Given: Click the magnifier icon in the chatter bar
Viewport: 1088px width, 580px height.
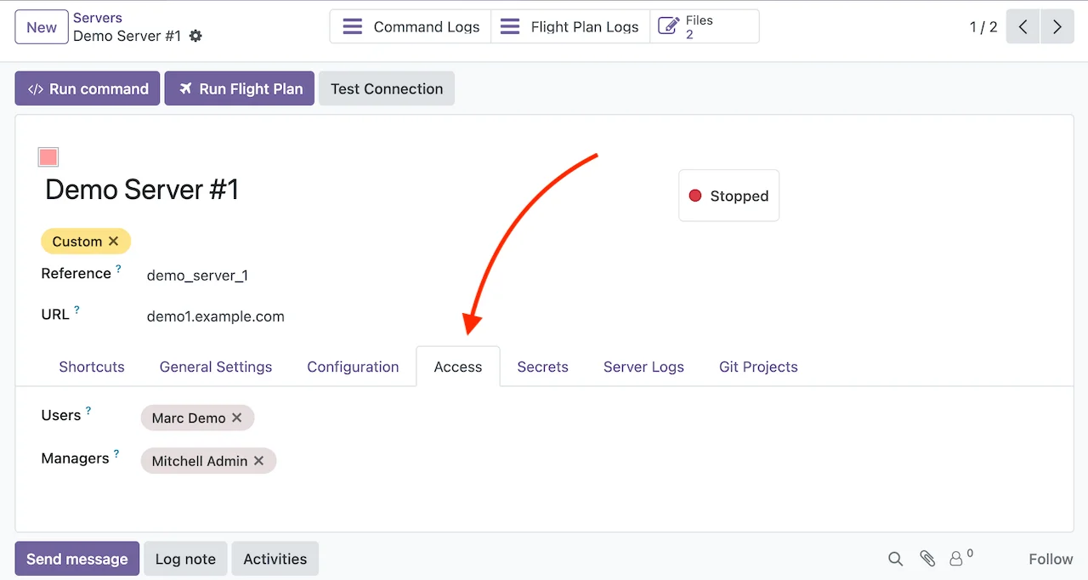Looking at the screenshot, I should pos(895,559).
